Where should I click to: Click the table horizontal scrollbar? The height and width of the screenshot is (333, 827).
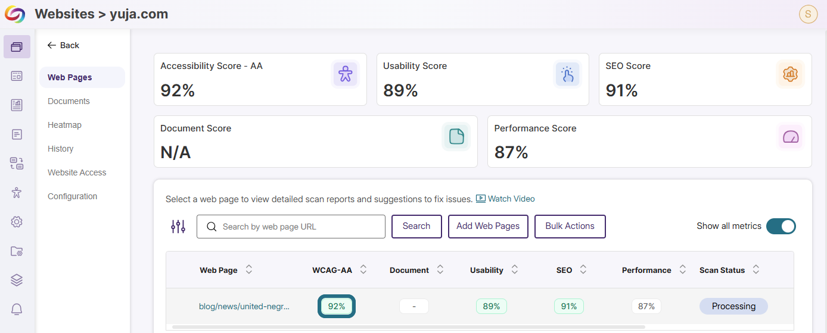(x=408, y=326)
